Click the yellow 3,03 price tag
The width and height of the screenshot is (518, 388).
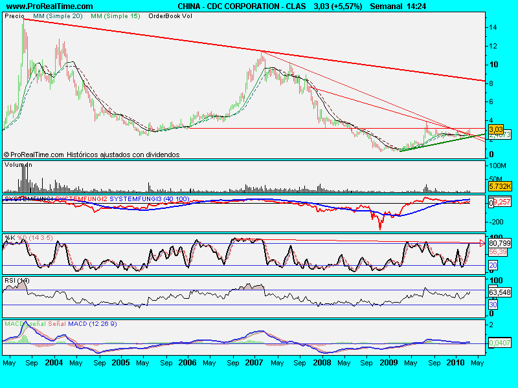point(496,129)
